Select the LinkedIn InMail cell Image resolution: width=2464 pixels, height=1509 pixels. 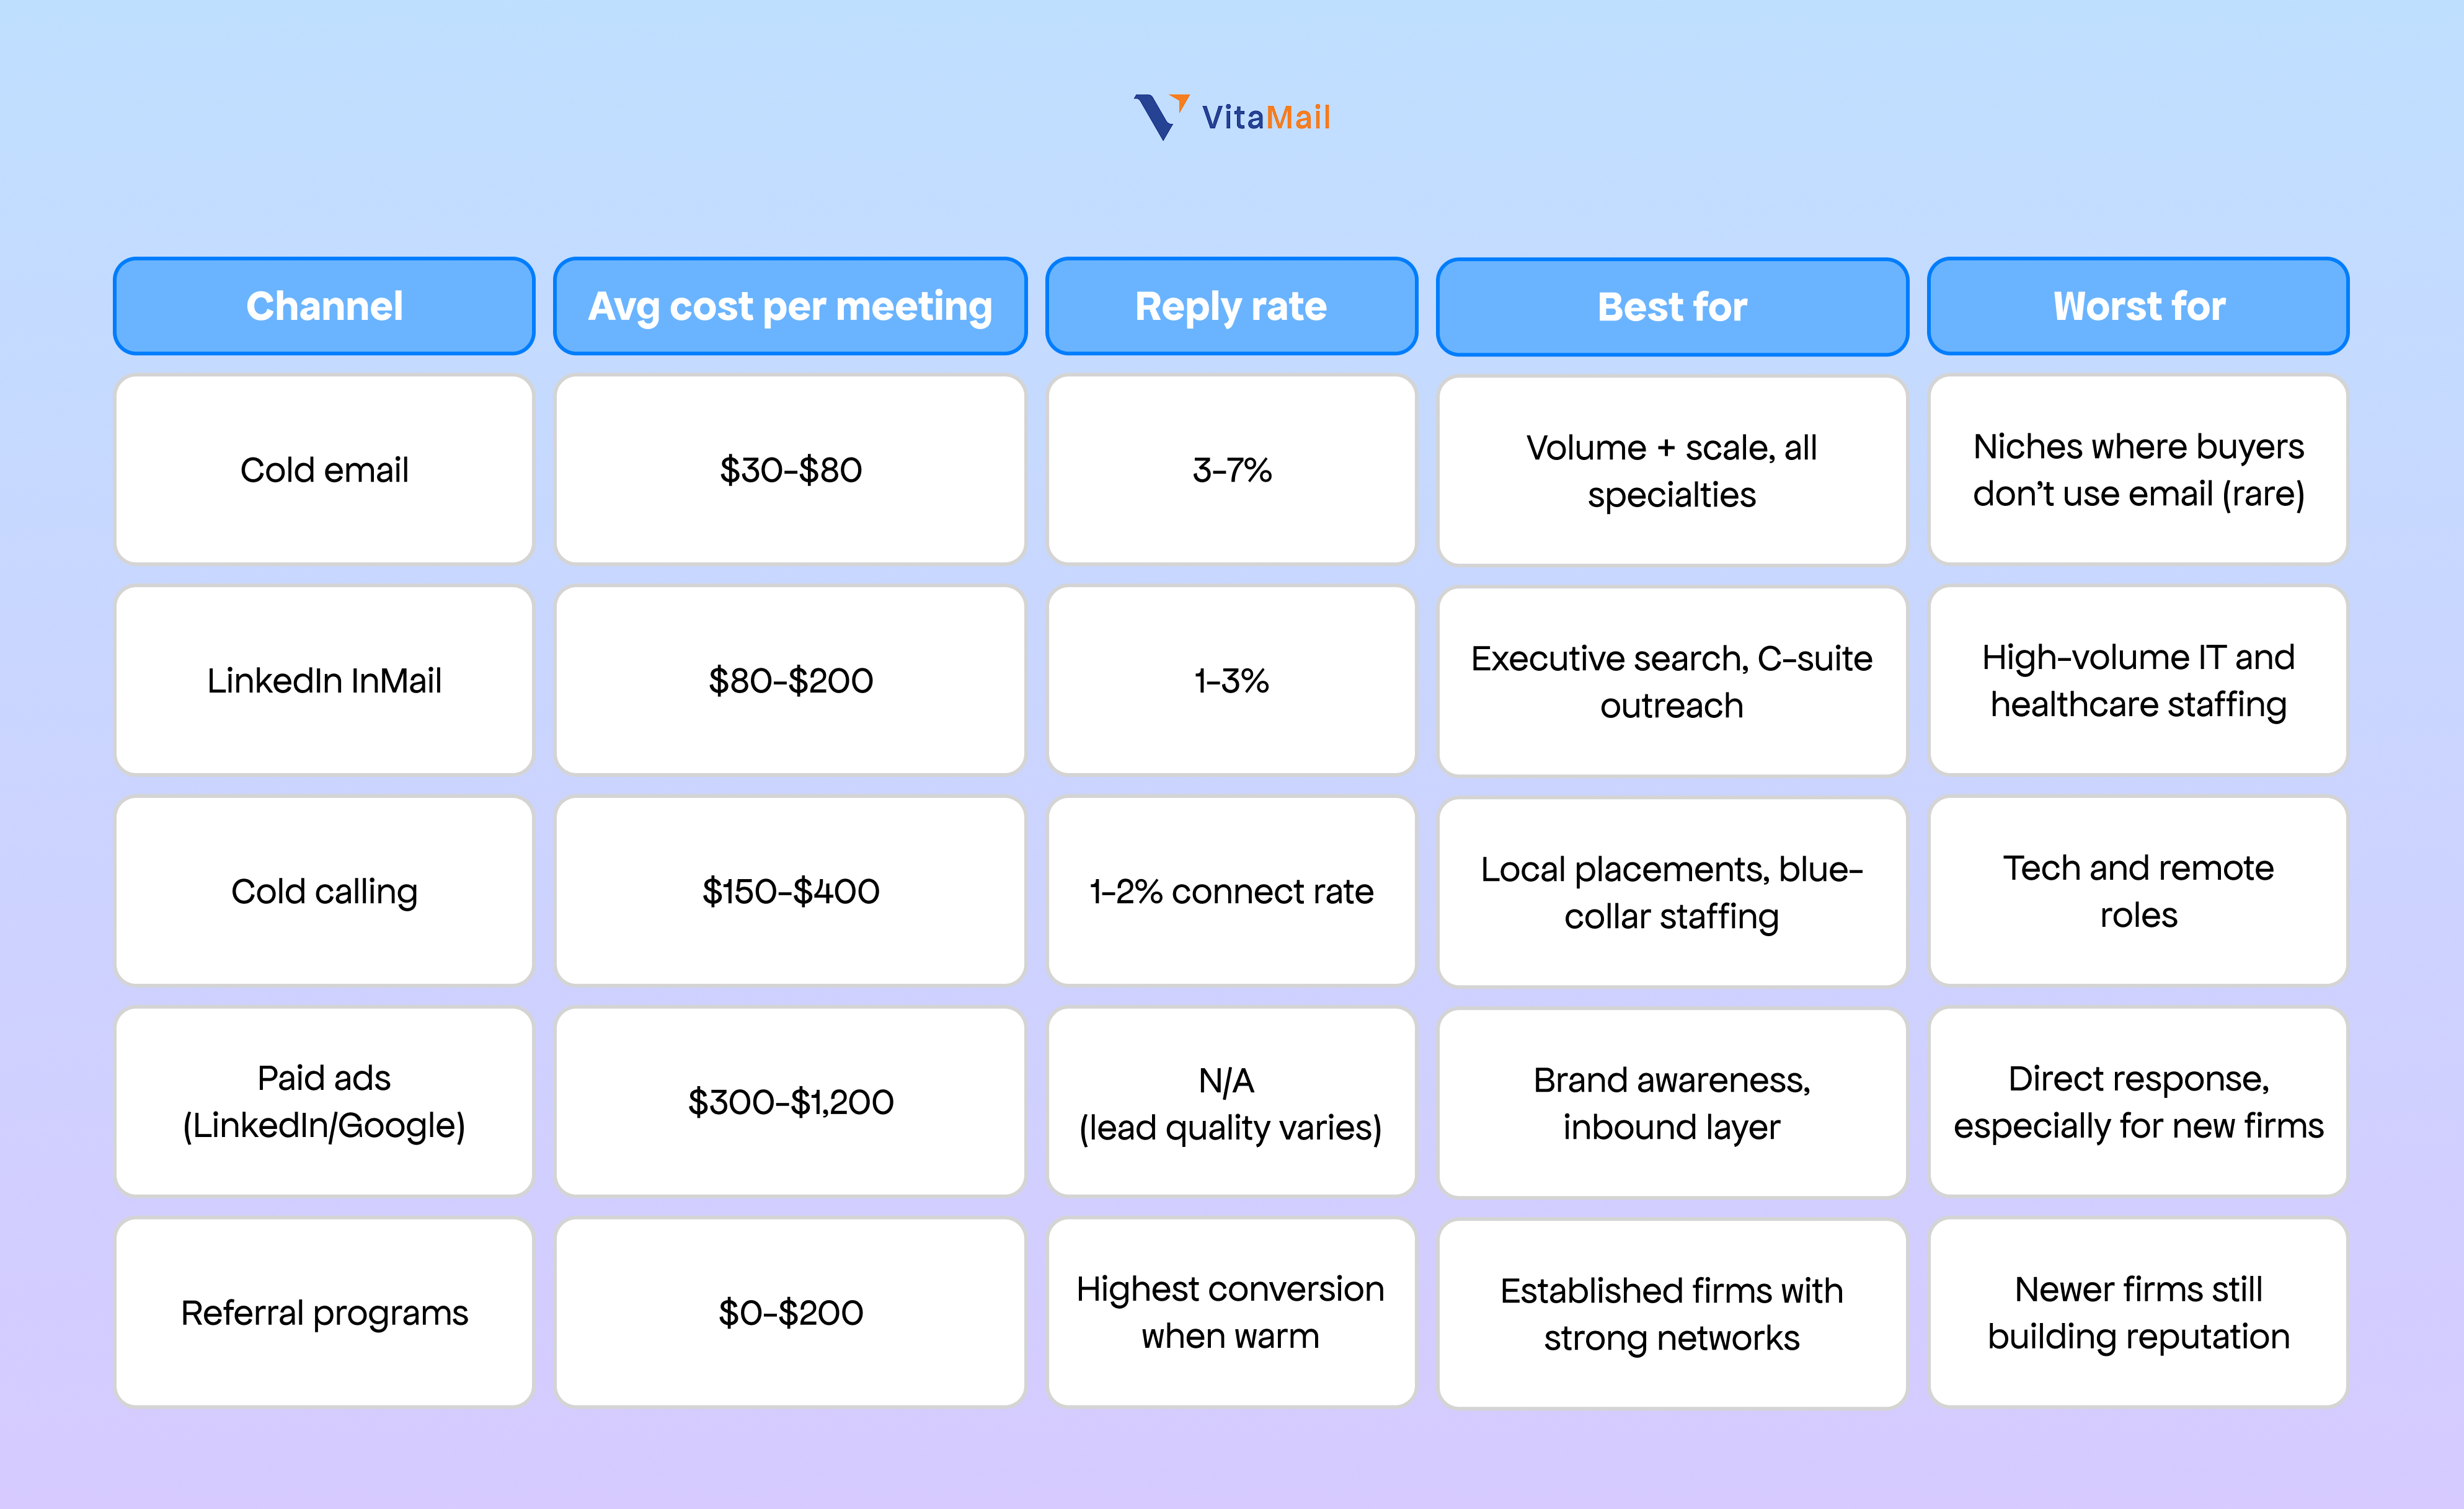(x=324, y=681)
